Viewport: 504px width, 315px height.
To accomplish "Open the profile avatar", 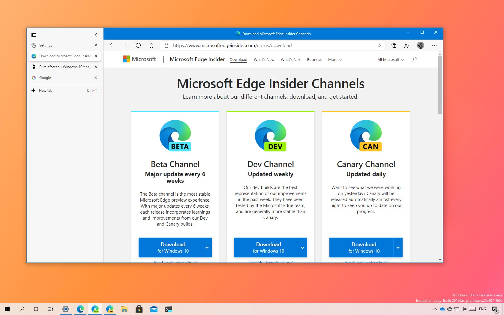I will point(421,45).
